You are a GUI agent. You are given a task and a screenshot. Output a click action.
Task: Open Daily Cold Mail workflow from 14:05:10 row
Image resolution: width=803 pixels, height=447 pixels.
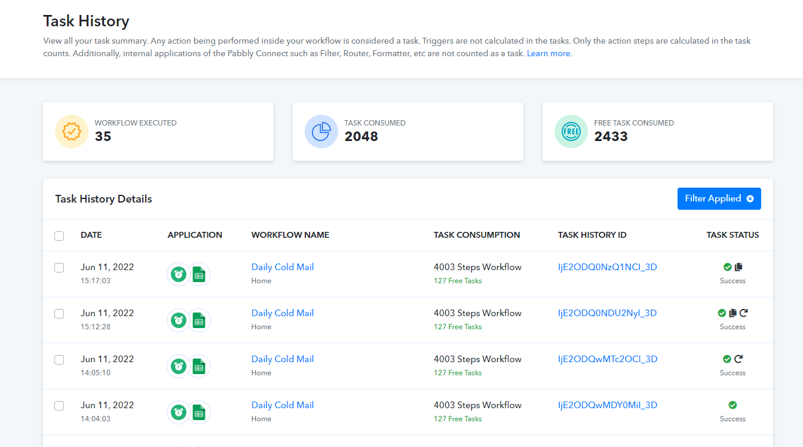[x=283, y=359]
